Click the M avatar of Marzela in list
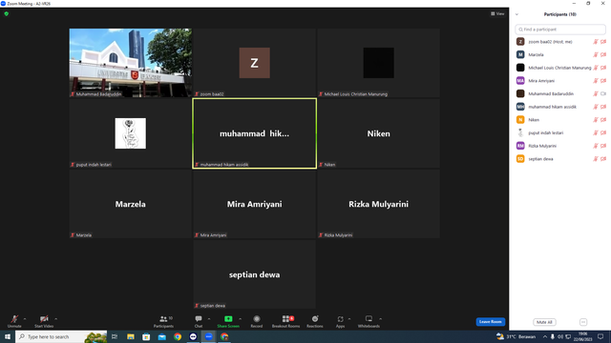This screenshot has height=343, width=611. click(x=520, y=54)
